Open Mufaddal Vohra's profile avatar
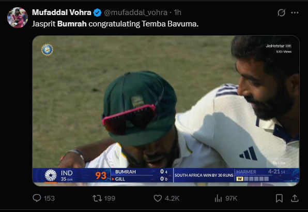The height and width of the screenshot is (212, 308). 18,18
